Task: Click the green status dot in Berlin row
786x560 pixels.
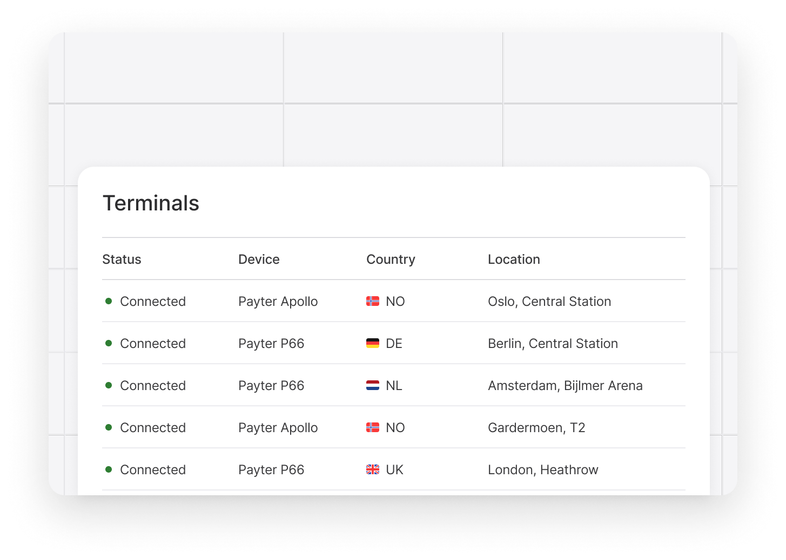Action: click(x=109, y=343)
